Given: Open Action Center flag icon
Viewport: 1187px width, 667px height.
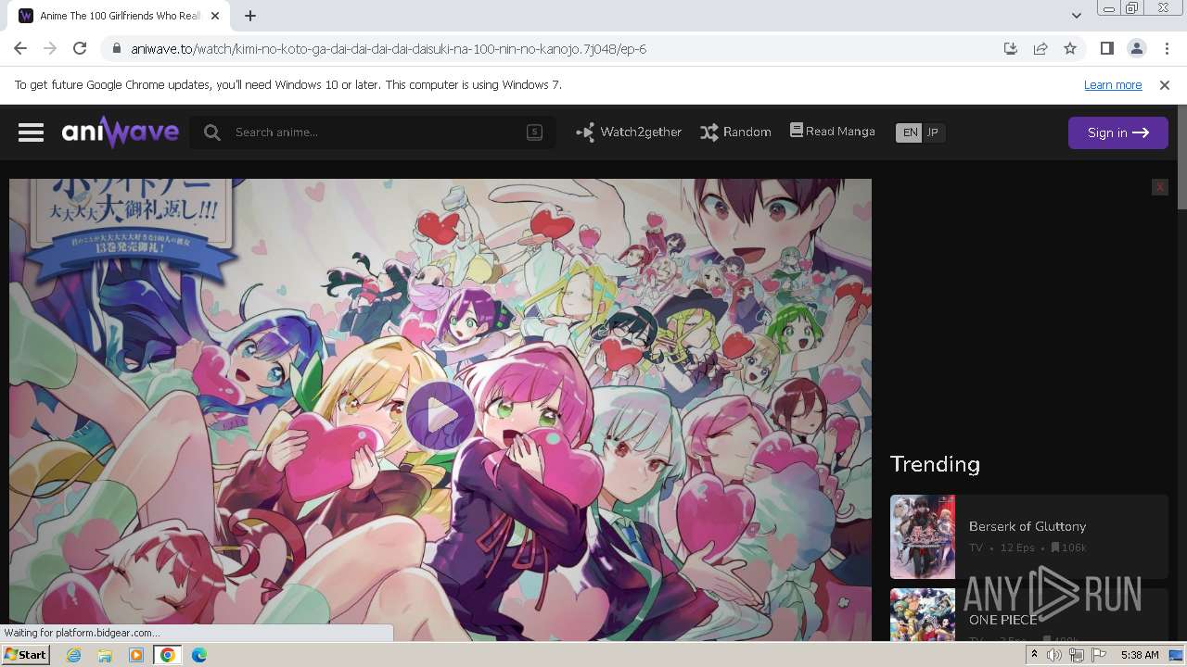Looking at the screenshot, I should [1099, 655].
